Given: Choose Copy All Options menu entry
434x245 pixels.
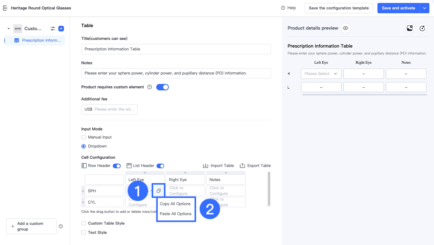Looking at the screenshot, I should click(175, 204).
